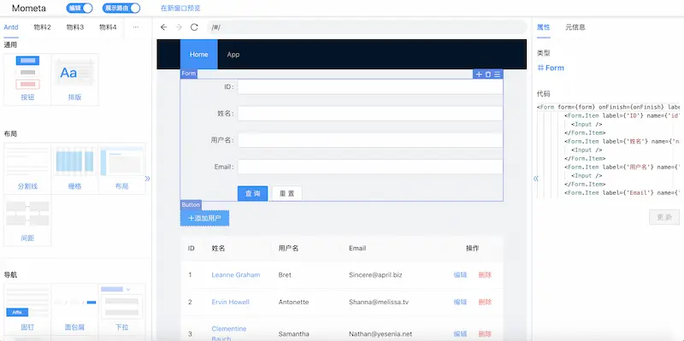This screenshot has height=341, width=684.
Task: Click the Mometa app title
Action: pyautogui.click(x=29, y=9)
